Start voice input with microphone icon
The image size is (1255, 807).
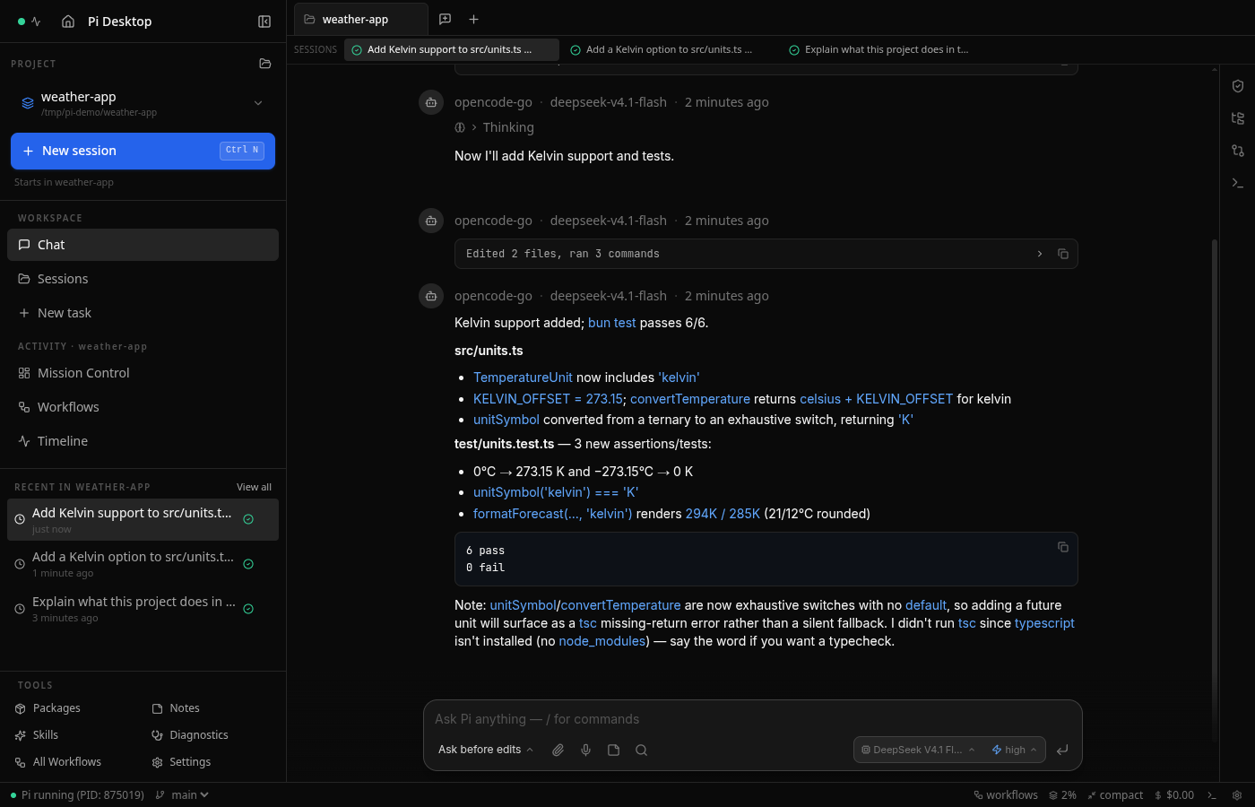(585, 750)
